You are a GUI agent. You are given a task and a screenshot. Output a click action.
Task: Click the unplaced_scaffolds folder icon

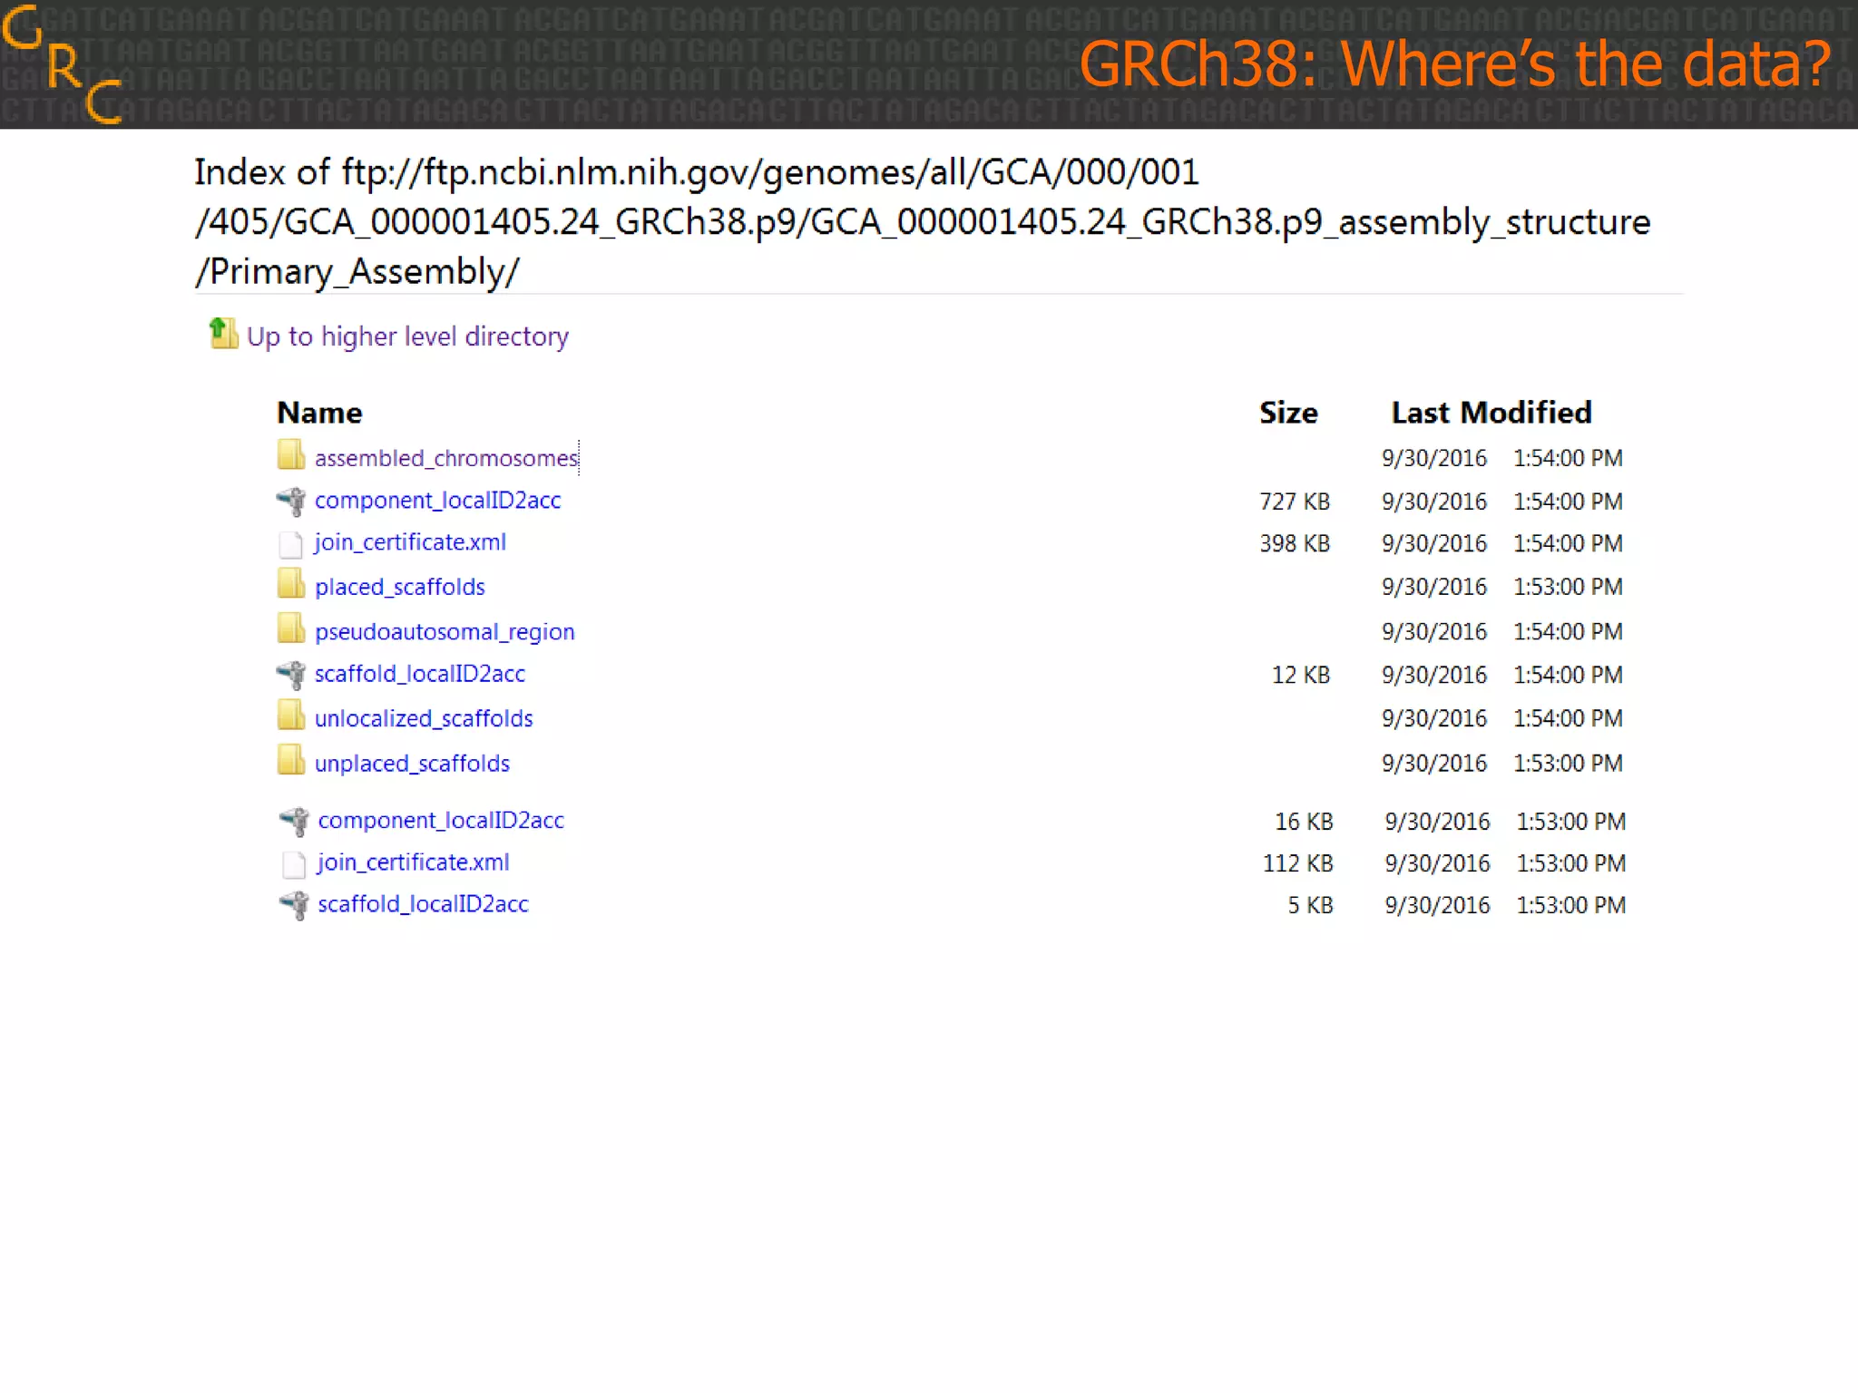coord(290,760)
